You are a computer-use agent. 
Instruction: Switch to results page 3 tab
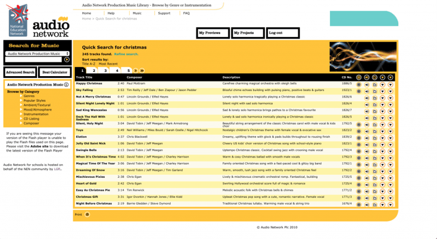(x=105, y=71)
